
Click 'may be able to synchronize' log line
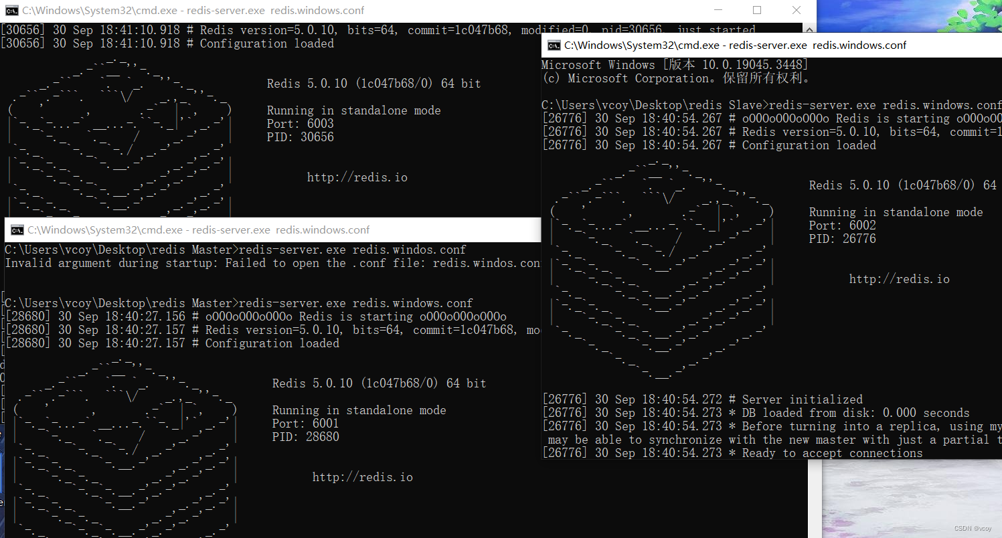tap(774, 440)
